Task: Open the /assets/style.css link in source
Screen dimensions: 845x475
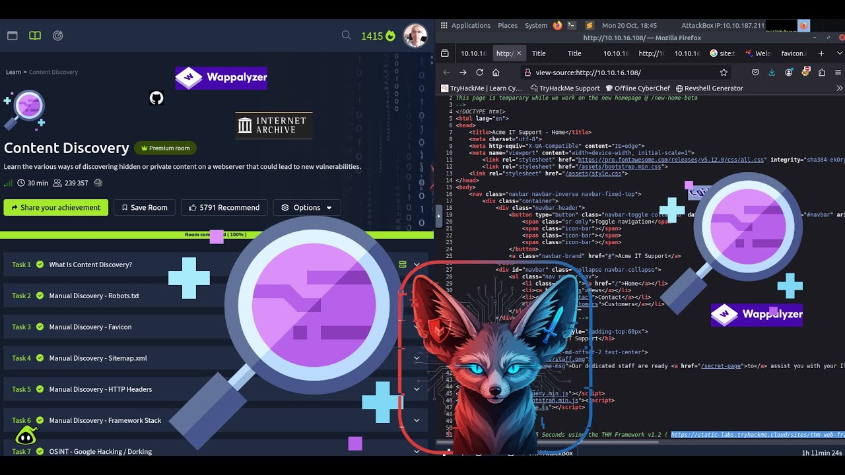Action: tap(594, 174)
